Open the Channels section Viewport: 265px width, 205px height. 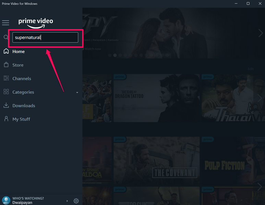(22, 79)
